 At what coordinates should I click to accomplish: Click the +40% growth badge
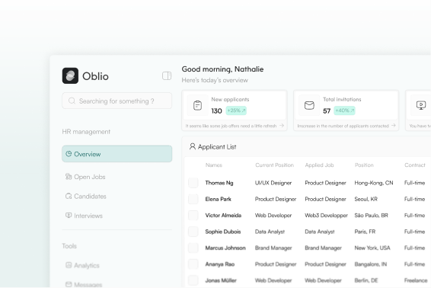344,110
